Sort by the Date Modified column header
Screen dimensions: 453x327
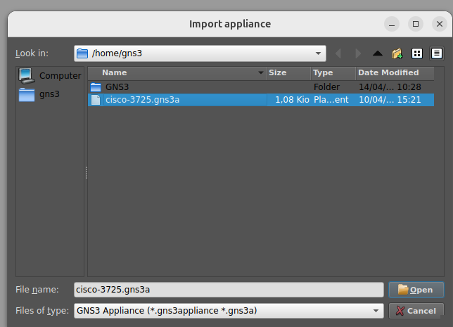click(x=395, y=73)
